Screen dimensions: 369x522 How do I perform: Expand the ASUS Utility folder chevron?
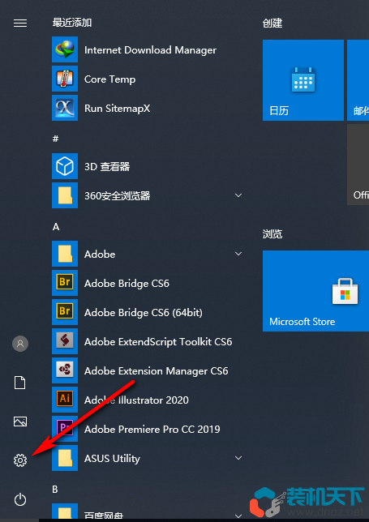tap(238, 458)
